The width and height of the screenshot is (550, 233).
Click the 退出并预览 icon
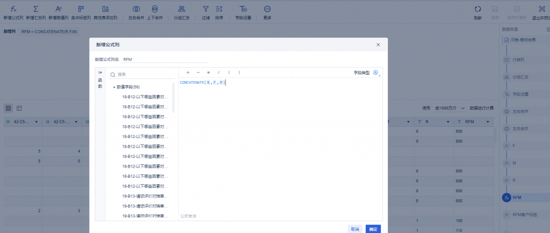pyautogui.click(x=542, y=10)
